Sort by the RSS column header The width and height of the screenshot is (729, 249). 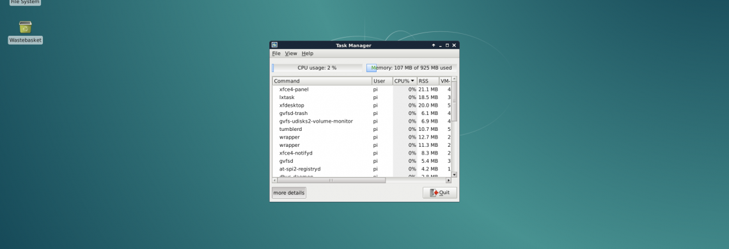(428, 81)
